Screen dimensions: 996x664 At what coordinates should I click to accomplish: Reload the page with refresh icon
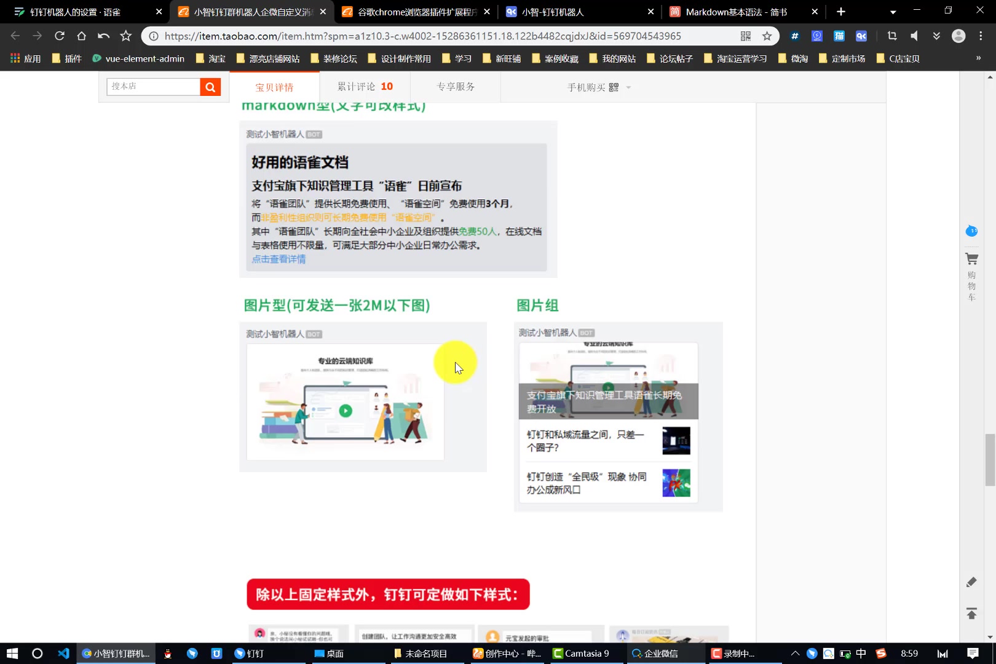(60, 36)
